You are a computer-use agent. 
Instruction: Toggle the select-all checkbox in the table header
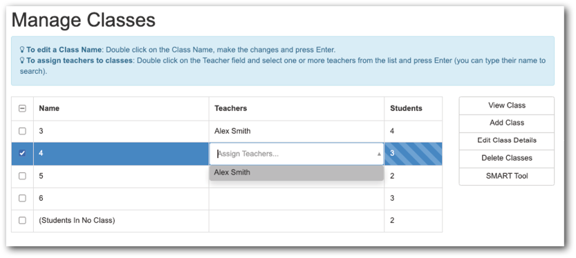click(x=22, y=108)
